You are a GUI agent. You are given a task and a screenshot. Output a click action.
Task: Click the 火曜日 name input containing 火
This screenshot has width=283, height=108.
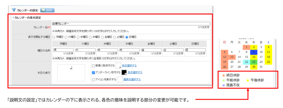click(85, 50)
